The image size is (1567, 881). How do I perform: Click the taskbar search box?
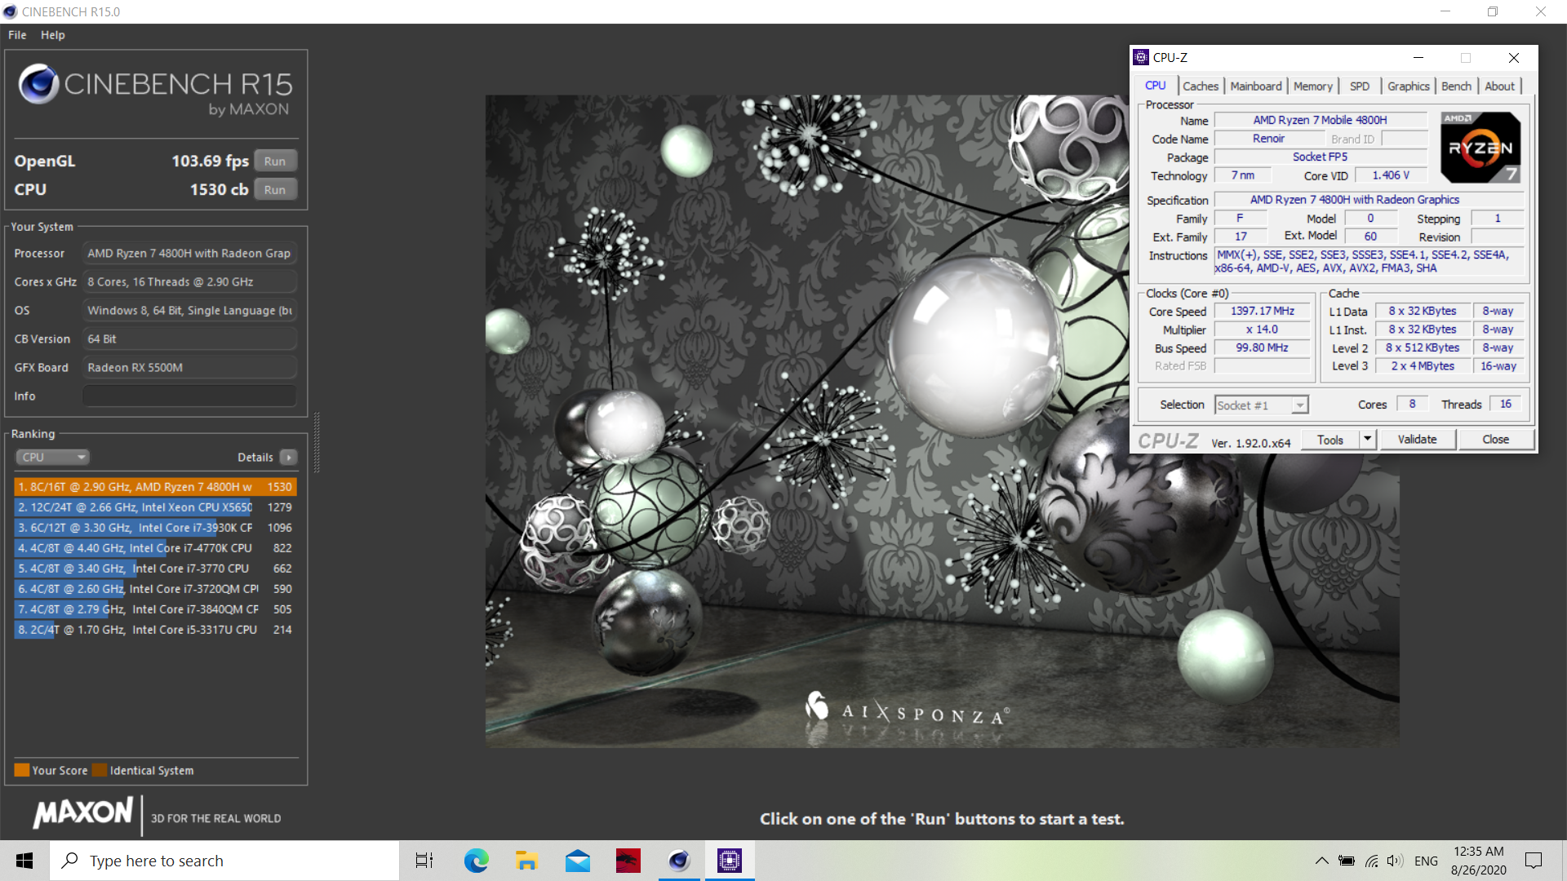(224, 861)
